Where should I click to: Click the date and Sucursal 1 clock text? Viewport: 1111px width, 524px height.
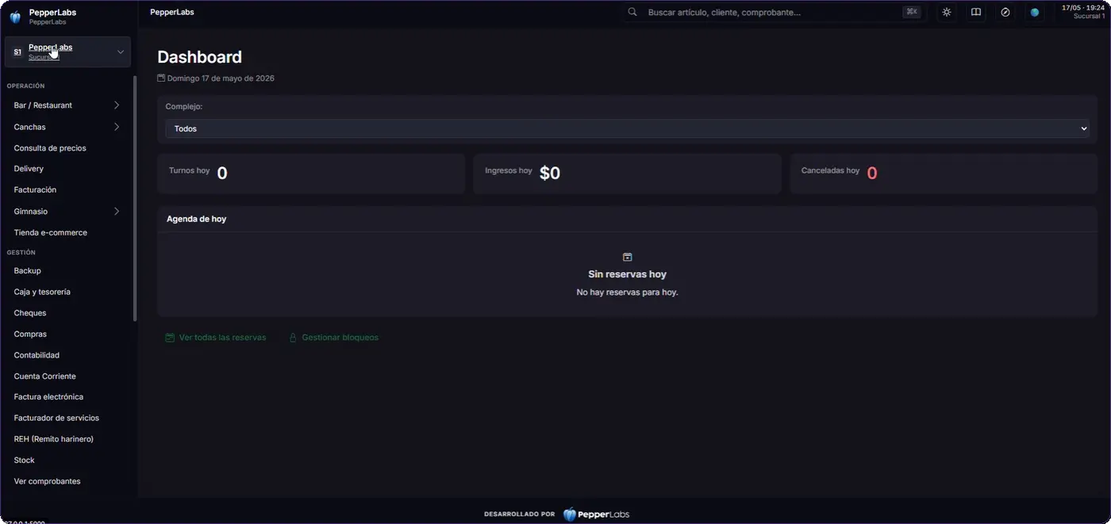tap(1082, 12)
